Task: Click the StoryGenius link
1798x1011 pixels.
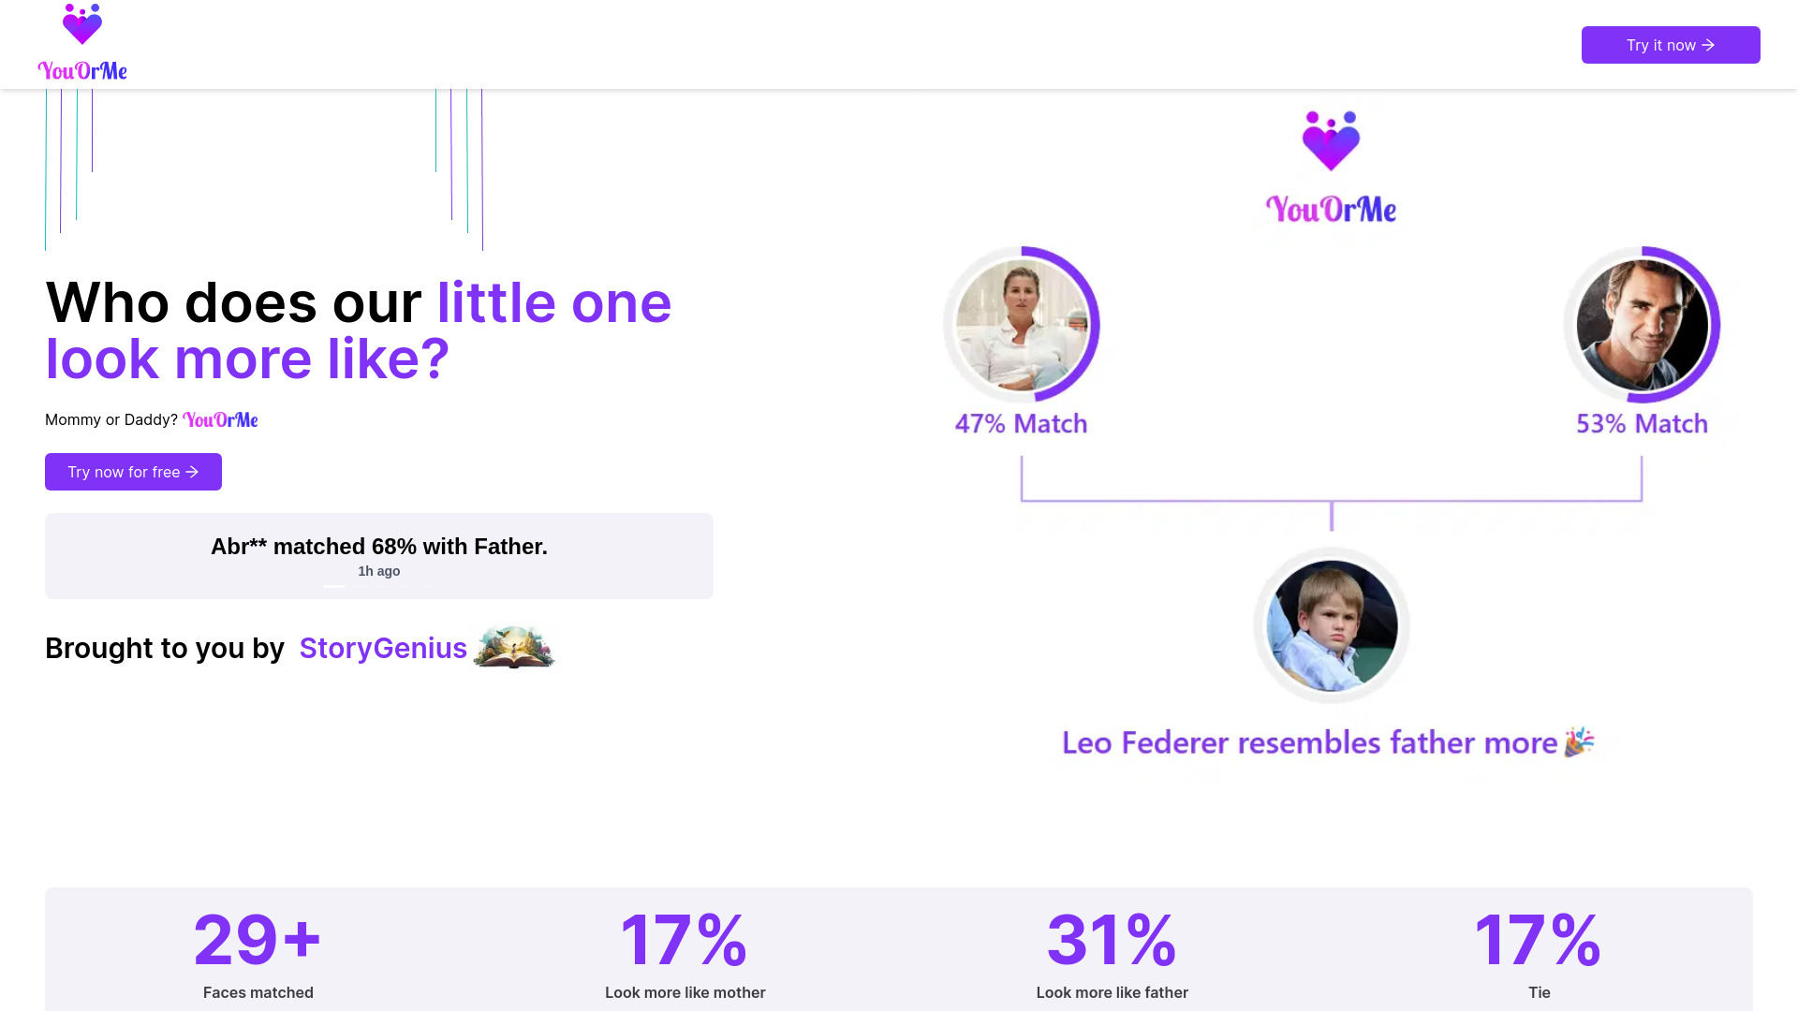Action: pyautogui.click(x=383, y=647)
